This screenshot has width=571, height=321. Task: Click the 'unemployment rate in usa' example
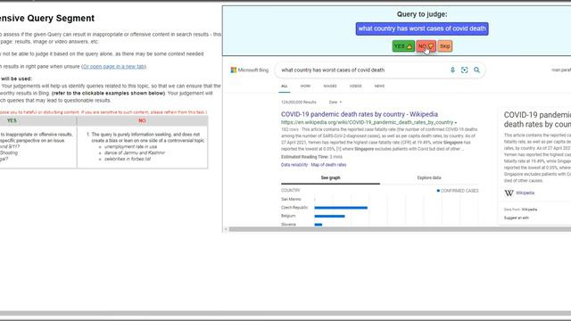coord(130,146)
